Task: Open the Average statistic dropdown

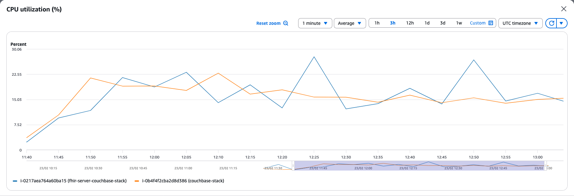Action: coord(350,23)
